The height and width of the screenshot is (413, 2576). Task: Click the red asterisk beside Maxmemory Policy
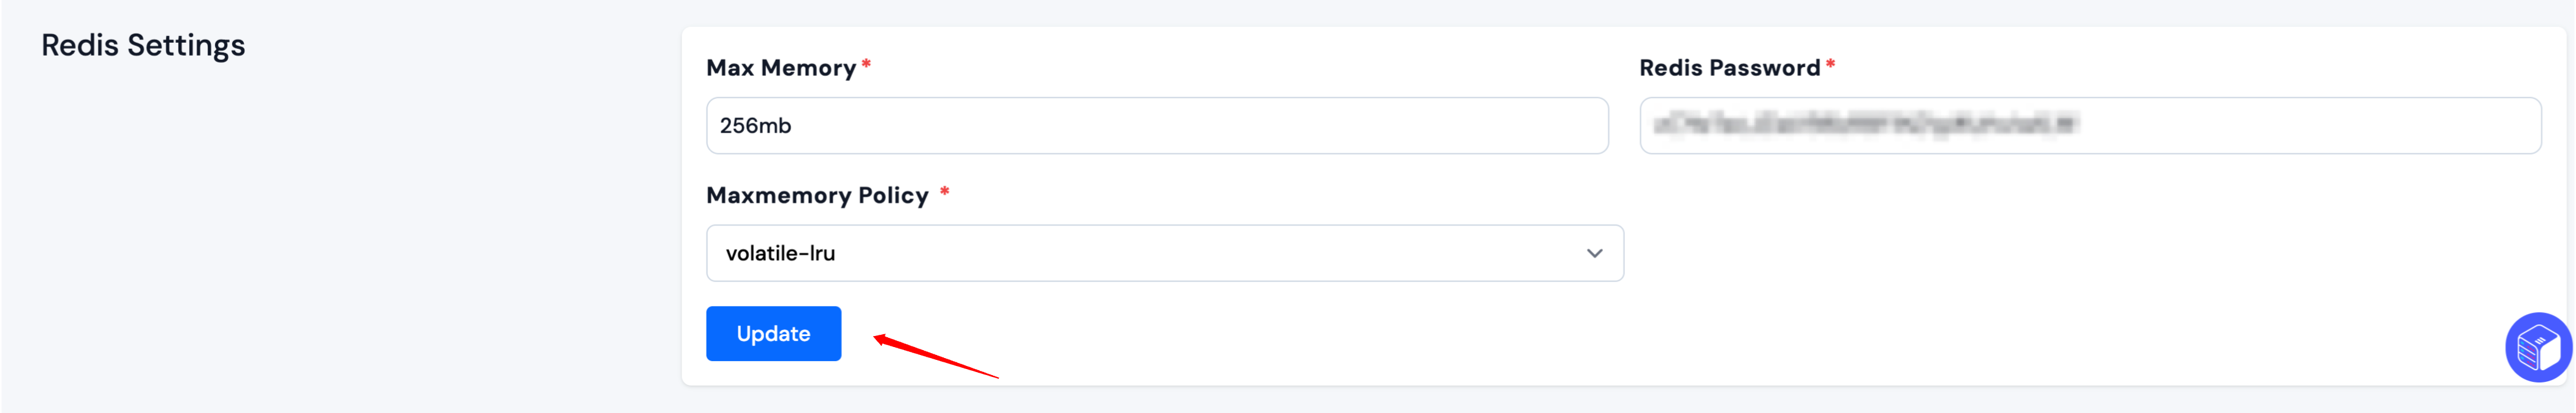click(x=944, y=192)
